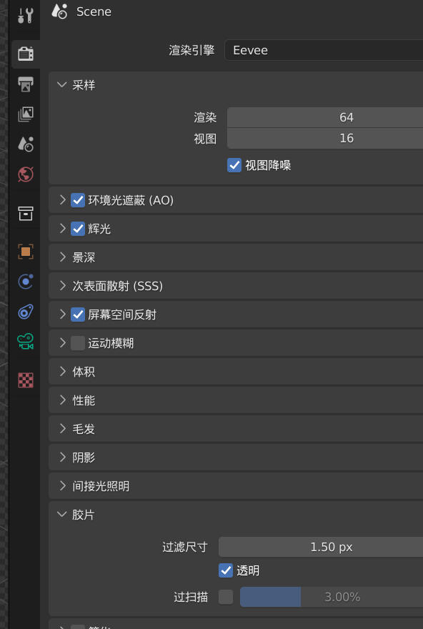The image size is (423, 629).
Task: Enable the 运动模糊 checkbox
Action: click(78, 343)
